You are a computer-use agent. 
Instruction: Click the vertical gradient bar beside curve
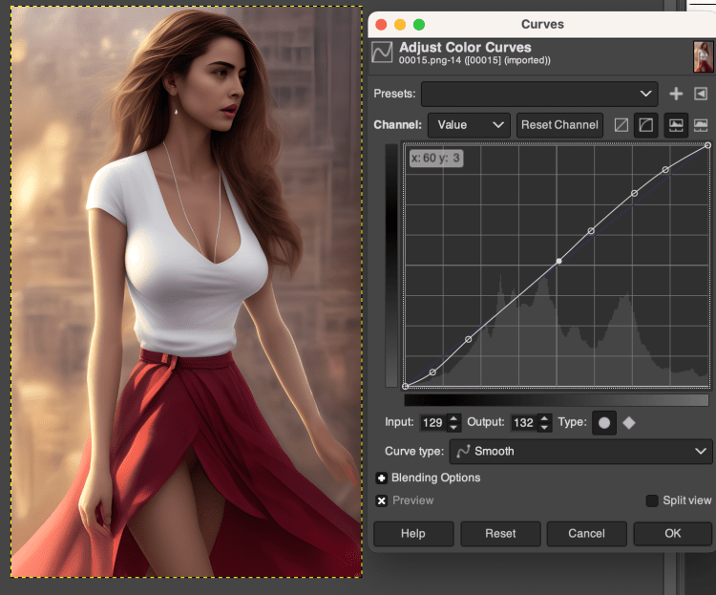point(391,266)
